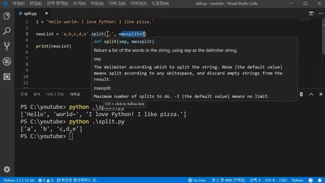The width and height of the screenshot is (325, 183).
Task: Change language mode via Python indicator
Action: click(x=298, y=180)
